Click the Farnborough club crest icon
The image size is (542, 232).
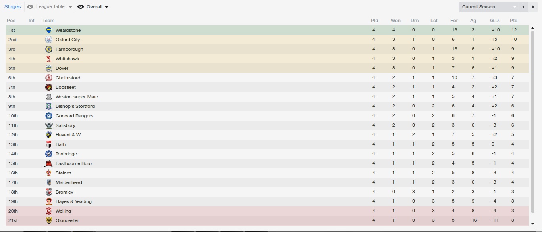pyautogui.click(x=49, y=49)
